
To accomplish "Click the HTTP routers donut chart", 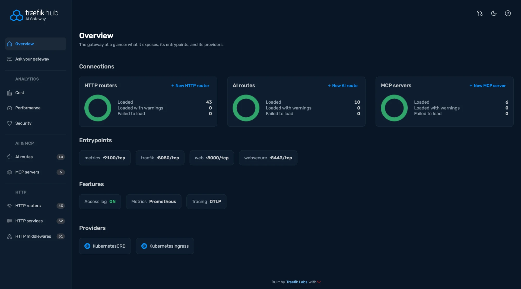I will pos(98,108).
